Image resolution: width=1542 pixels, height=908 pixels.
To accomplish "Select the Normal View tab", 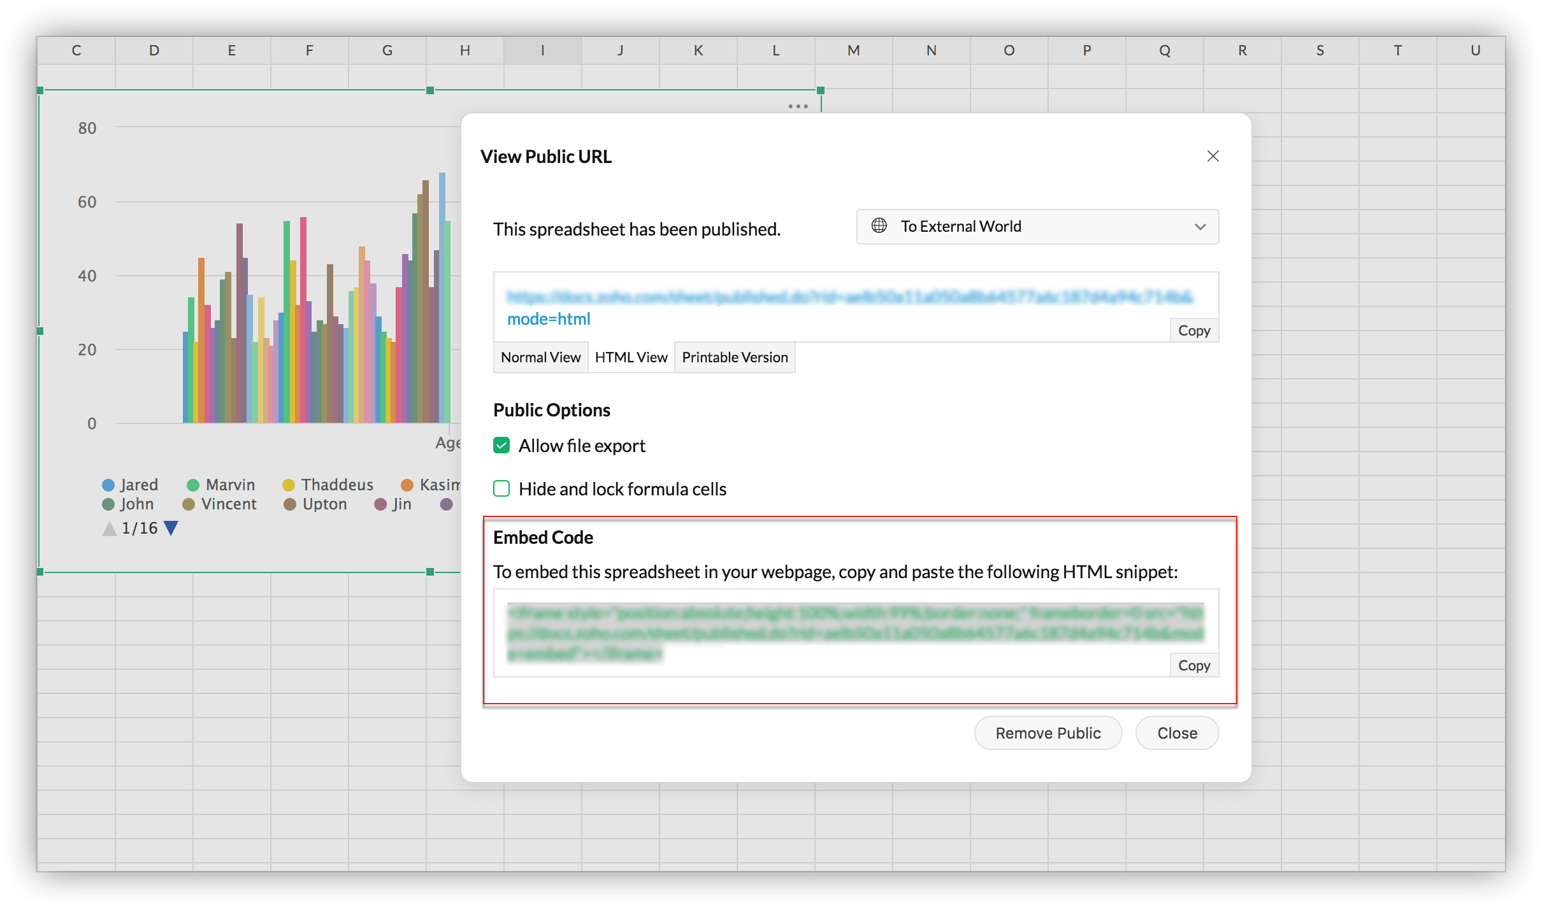I will pos(540,357).
